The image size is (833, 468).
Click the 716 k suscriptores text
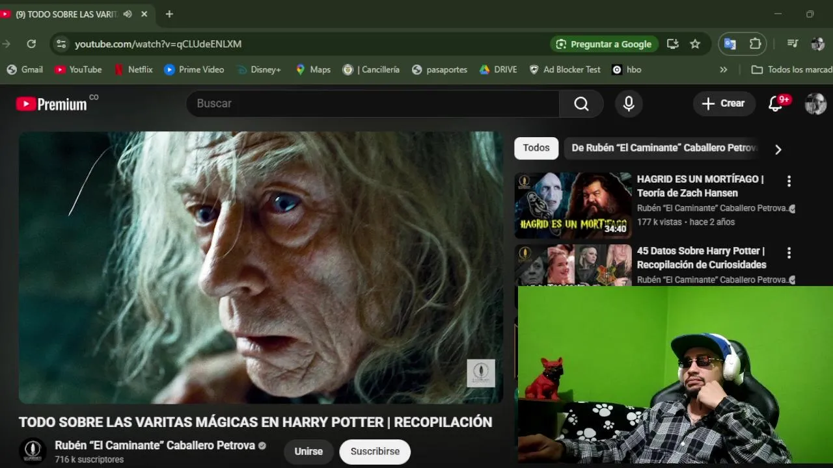pos(89,460)
